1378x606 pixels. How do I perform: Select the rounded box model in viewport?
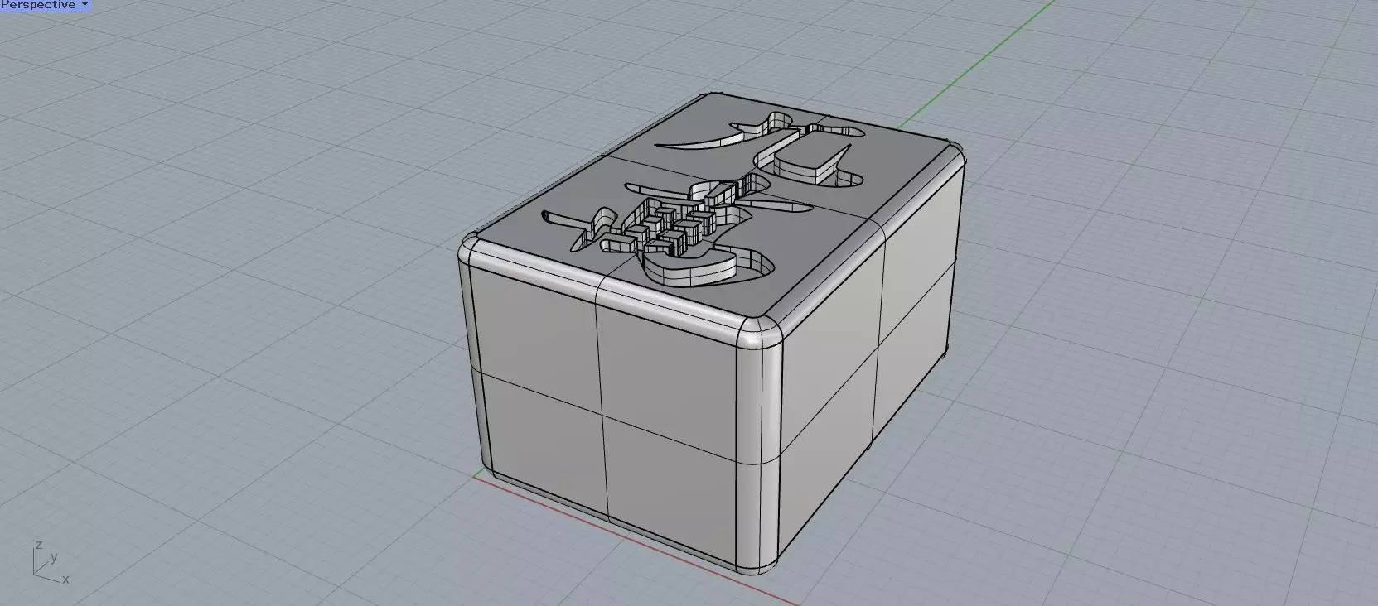[x=712, y=334]
